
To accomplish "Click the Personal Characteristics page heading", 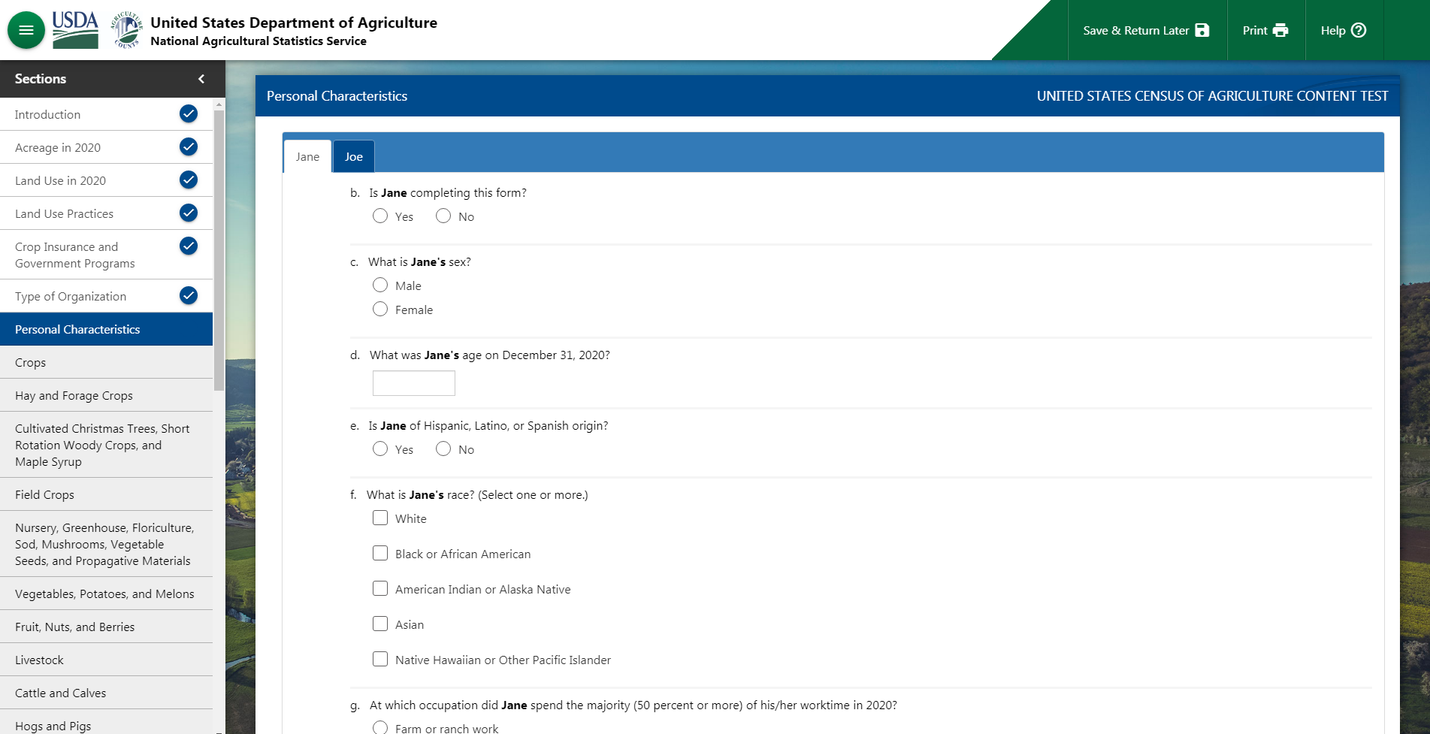I will [337, 96].
